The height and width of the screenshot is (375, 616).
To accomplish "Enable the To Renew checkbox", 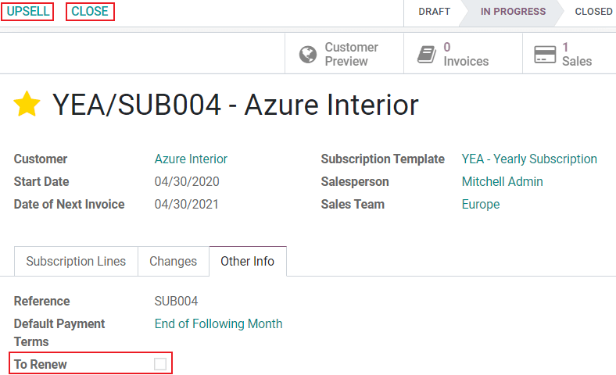I will tap(160, 364).
